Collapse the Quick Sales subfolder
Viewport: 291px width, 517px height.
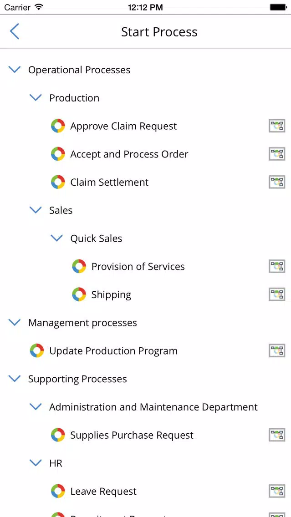point(56,238)
